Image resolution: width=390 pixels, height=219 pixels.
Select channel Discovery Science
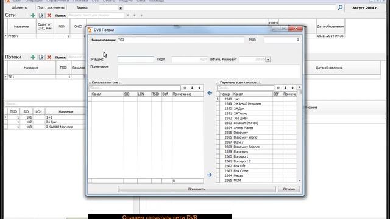(x=256, y=147)
